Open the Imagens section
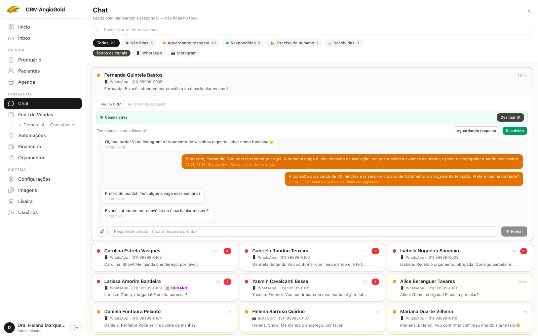The image size is (538, 336). pyautogui.click(x=43, y=190)
